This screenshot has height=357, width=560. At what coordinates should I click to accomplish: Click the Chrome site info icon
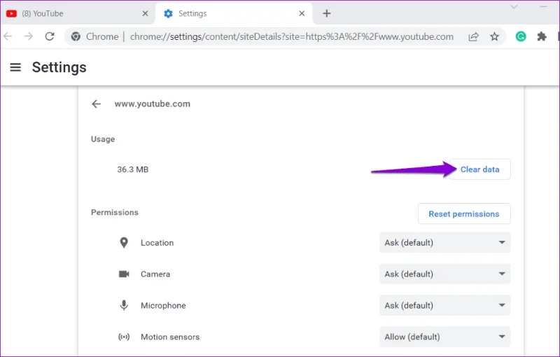76,36
